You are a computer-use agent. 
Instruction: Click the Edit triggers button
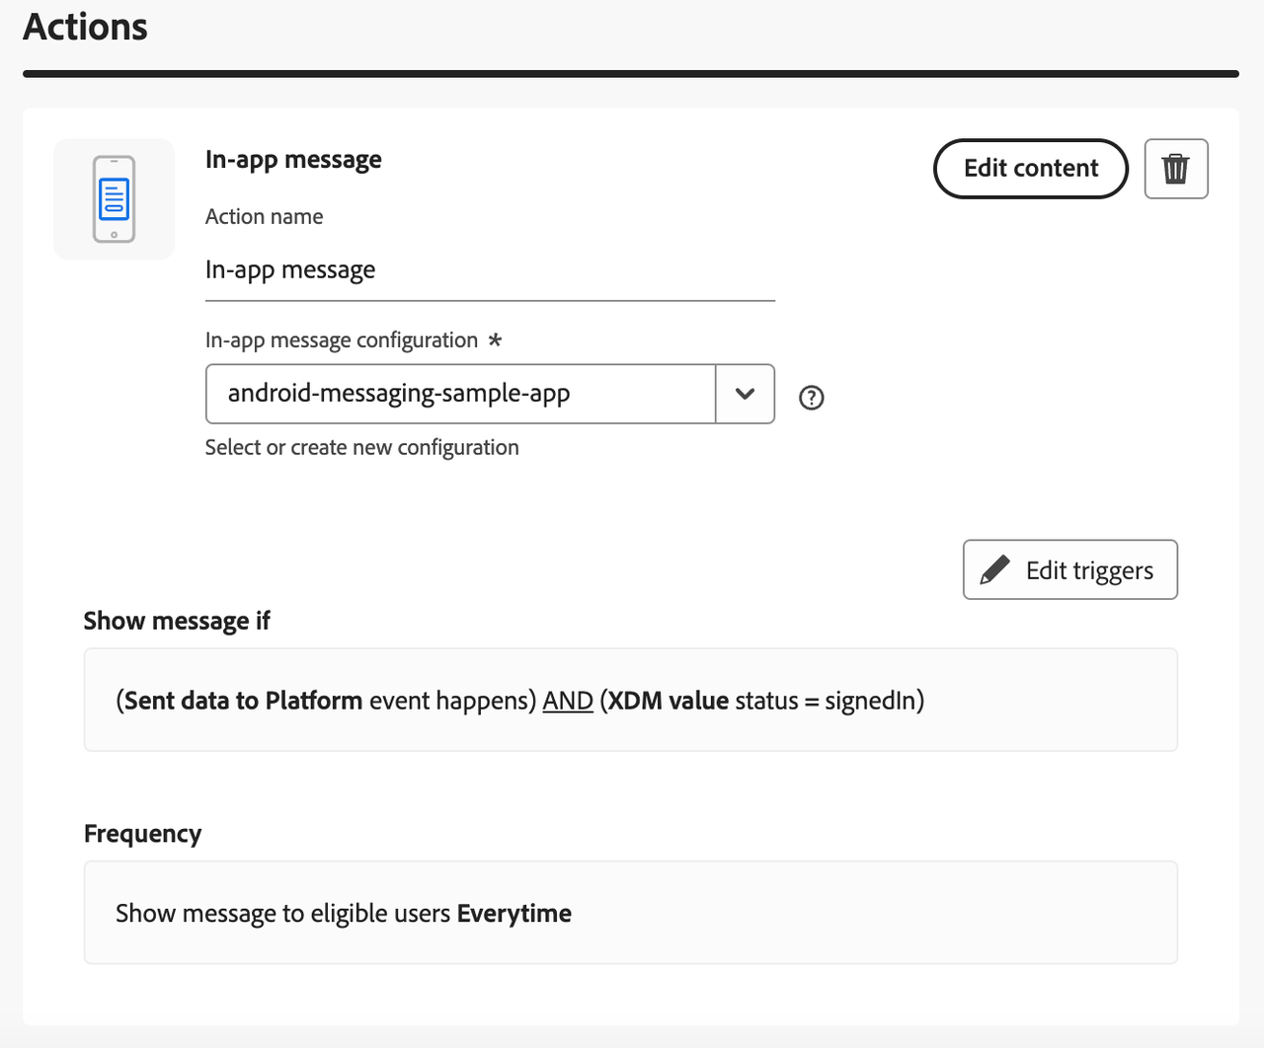1069,569
